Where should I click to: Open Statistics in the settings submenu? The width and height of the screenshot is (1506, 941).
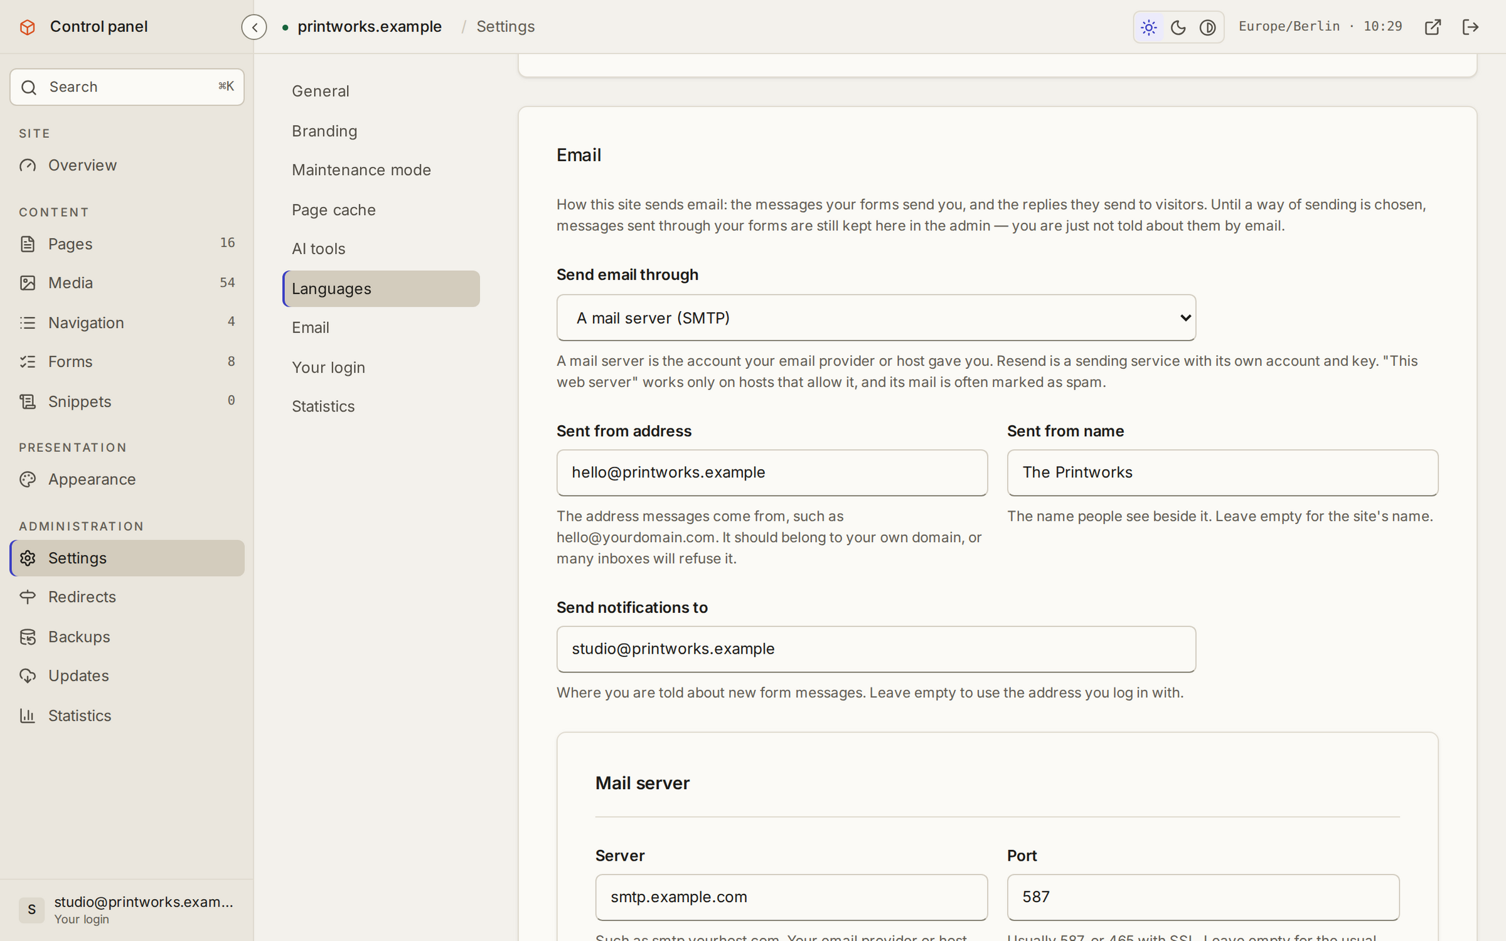381,407
